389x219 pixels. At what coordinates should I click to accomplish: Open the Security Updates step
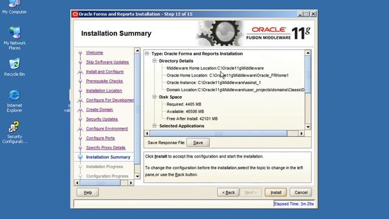click(x=102, y=119)
